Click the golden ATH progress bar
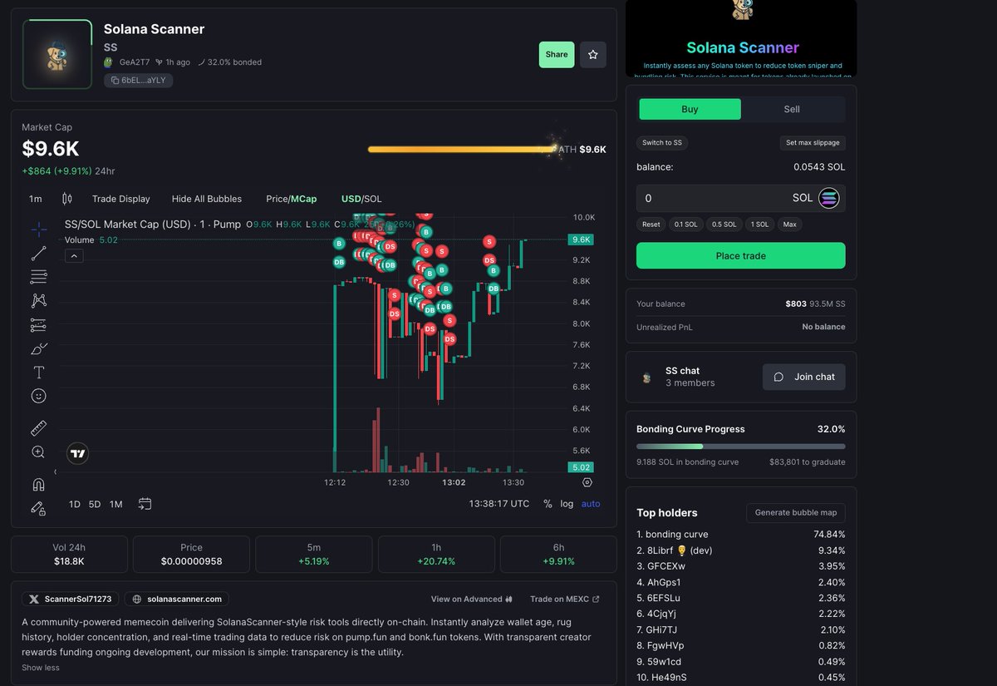The image size is (997, 686). (462, 150)
